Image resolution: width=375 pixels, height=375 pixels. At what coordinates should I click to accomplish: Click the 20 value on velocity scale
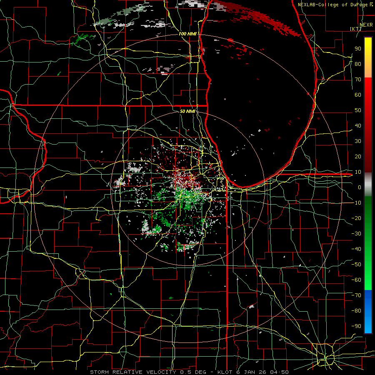click(x=358, y=156)
